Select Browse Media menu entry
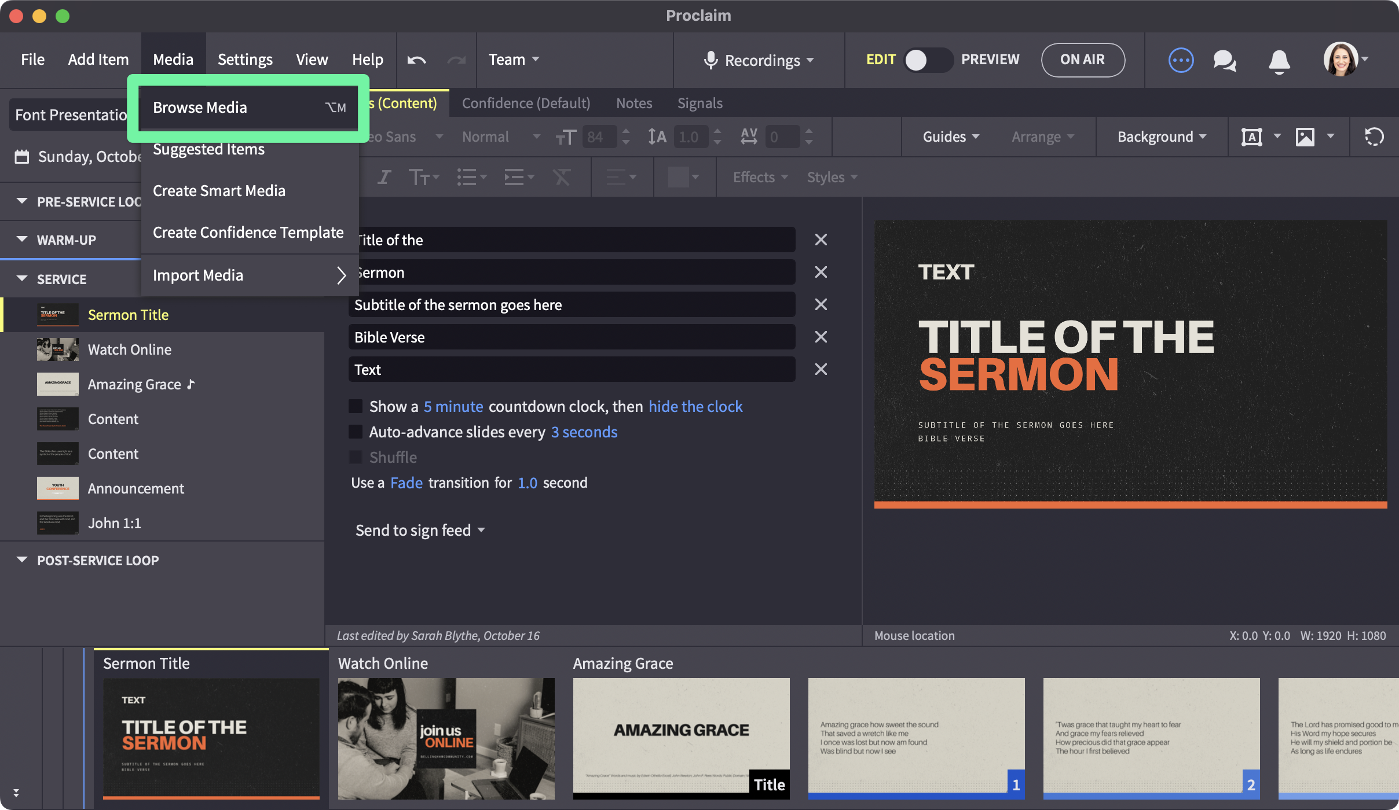This screenshot has height=810, width=1399. (x=250, y=108)
